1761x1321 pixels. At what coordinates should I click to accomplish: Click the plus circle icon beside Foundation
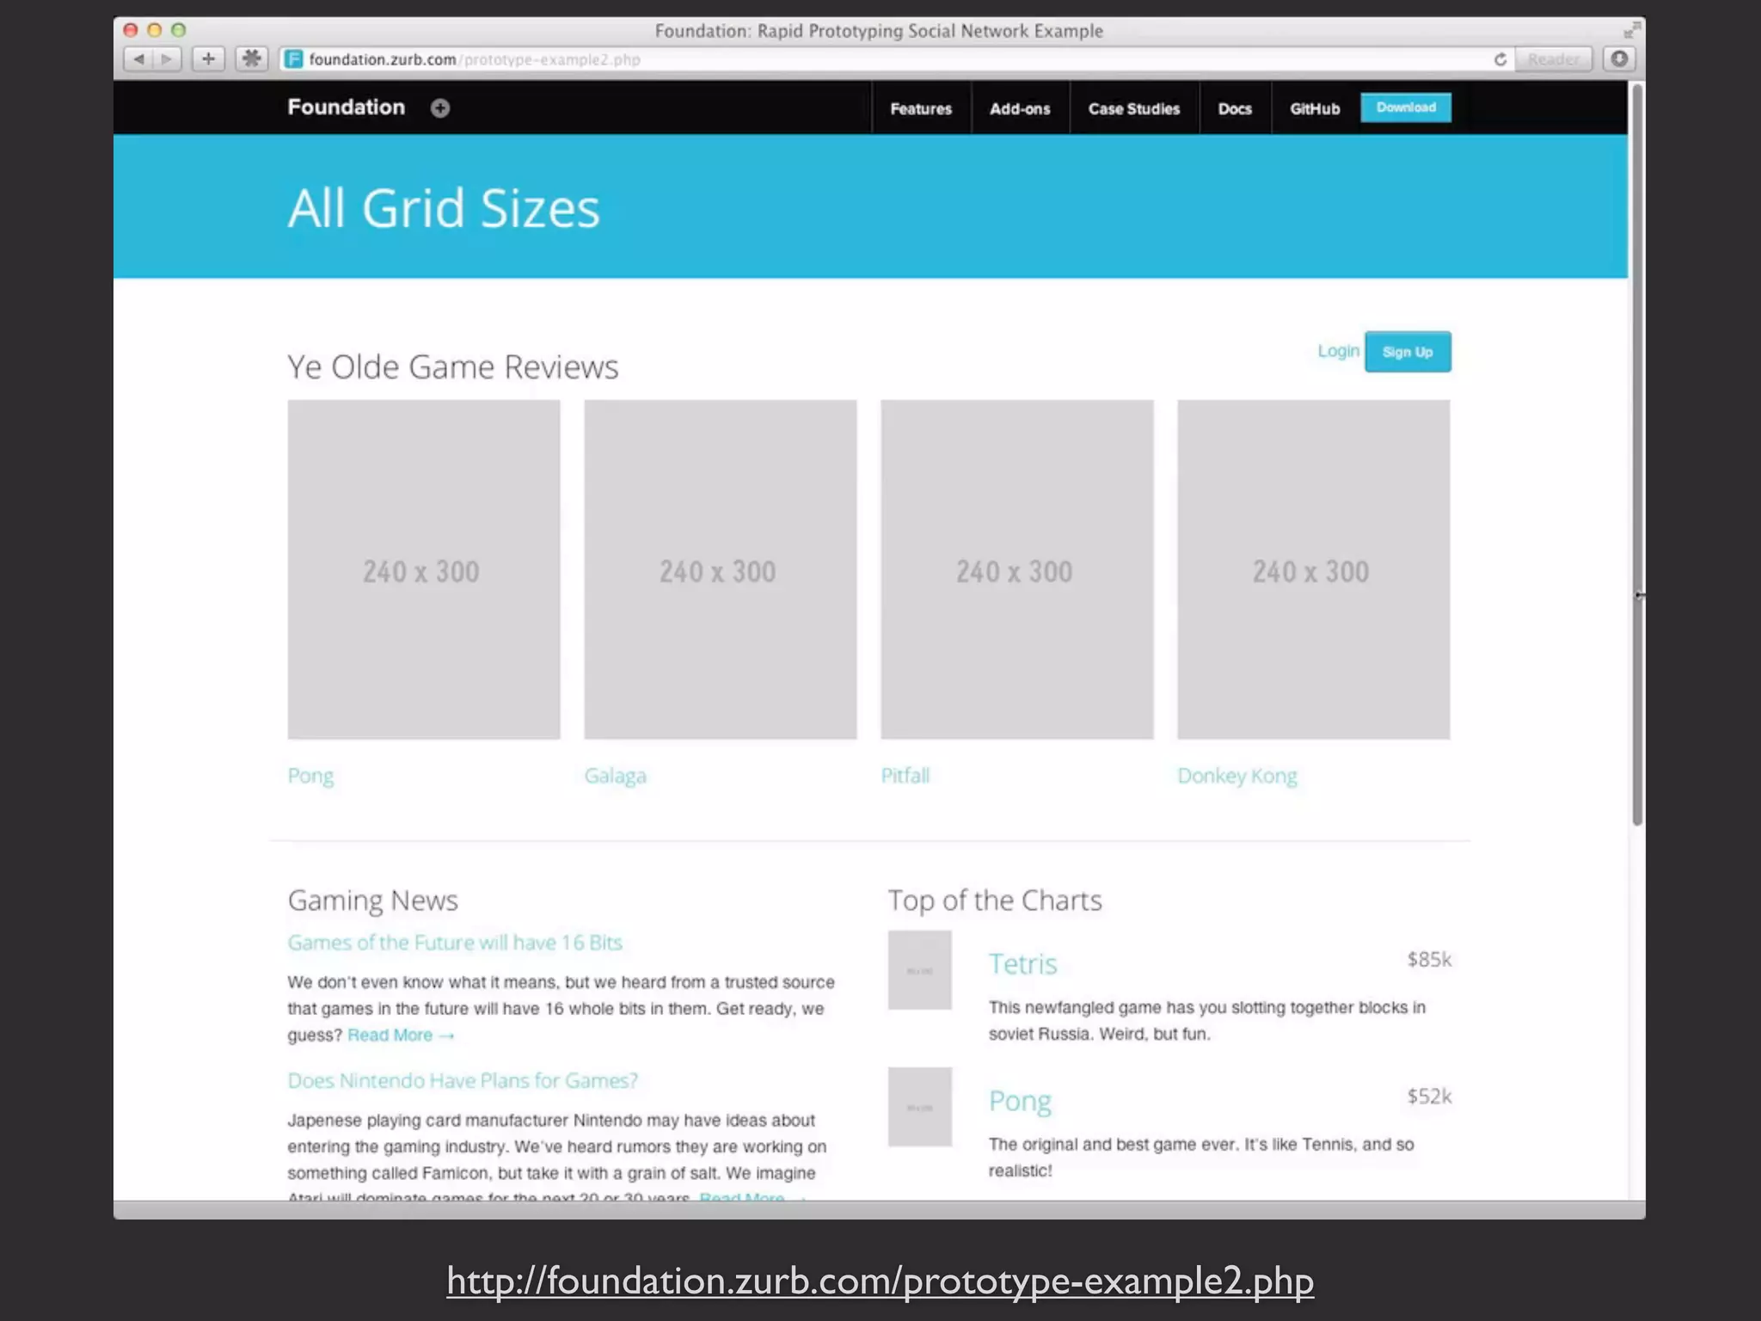[440, 108]
